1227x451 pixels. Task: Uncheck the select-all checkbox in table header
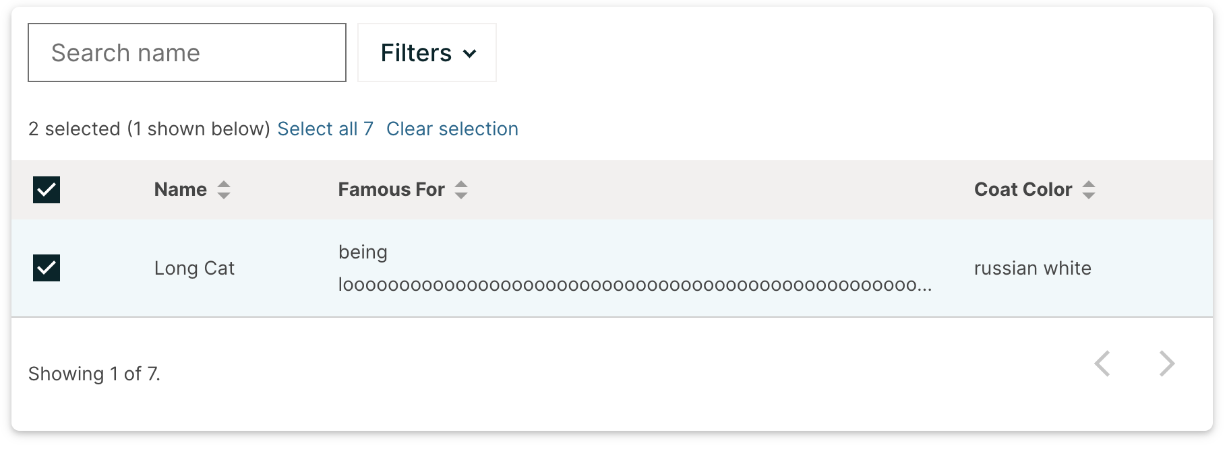[46, 190]
